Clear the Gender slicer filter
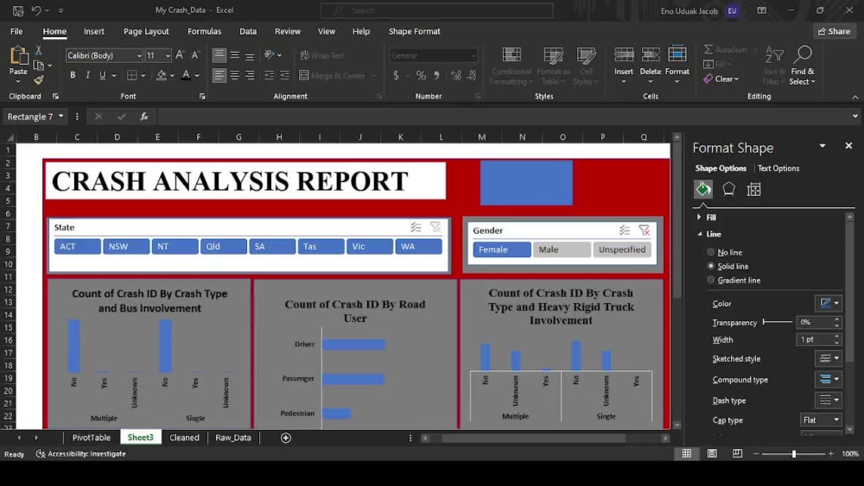The width and height of the screenshot is (864, 486). (645, 230)
